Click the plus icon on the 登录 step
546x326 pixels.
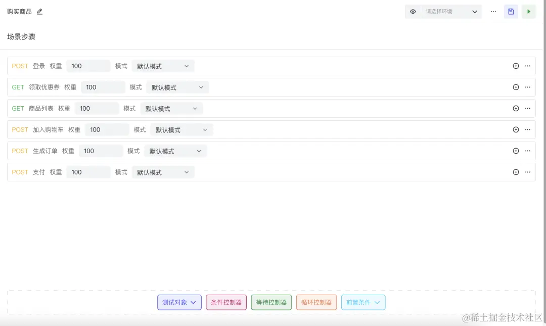[516, 66]
